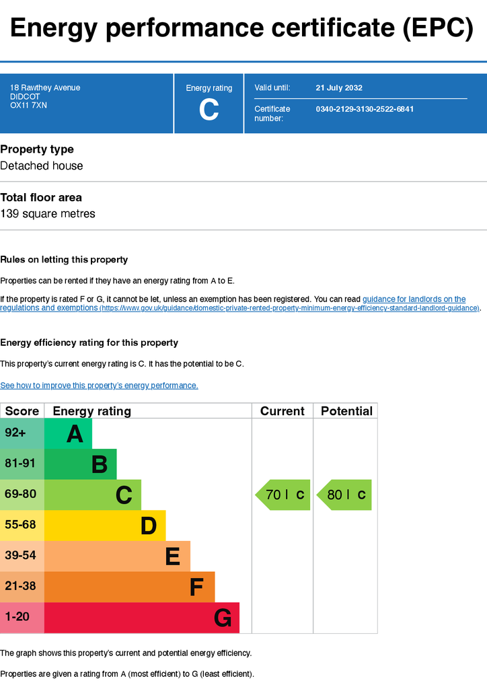Click the red G rating bar
487x689 pixels.
coord(142,618)
